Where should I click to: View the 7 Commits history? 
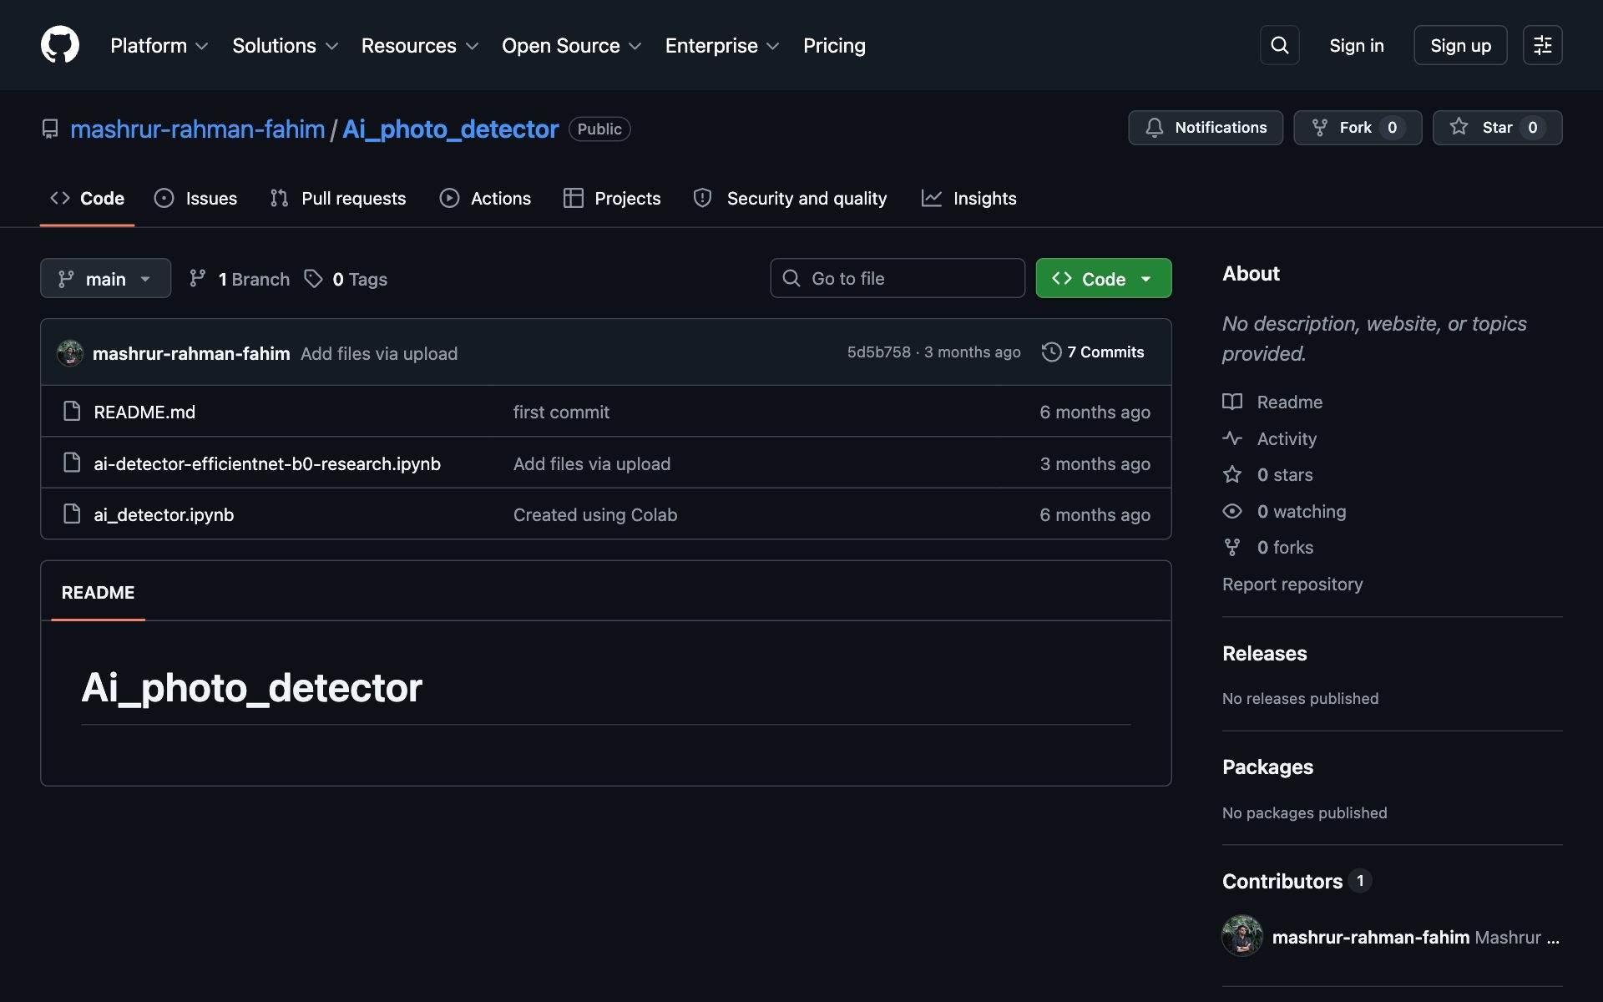coord(1093,352)
